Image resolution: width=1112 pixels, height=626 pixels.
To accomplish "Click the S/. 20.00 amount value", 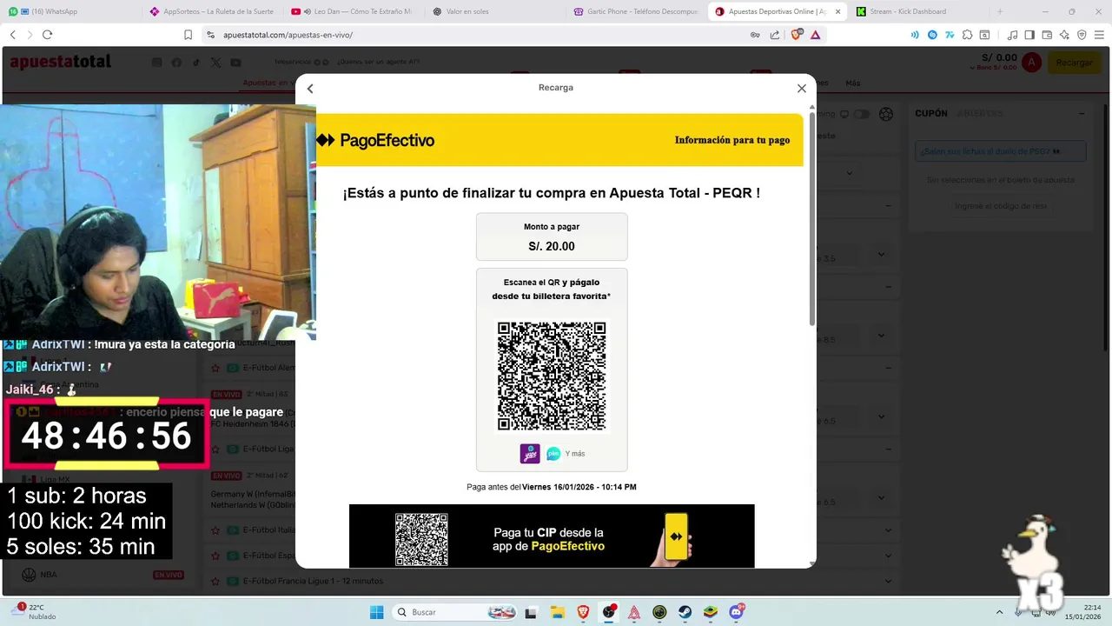I will point(552,246).
